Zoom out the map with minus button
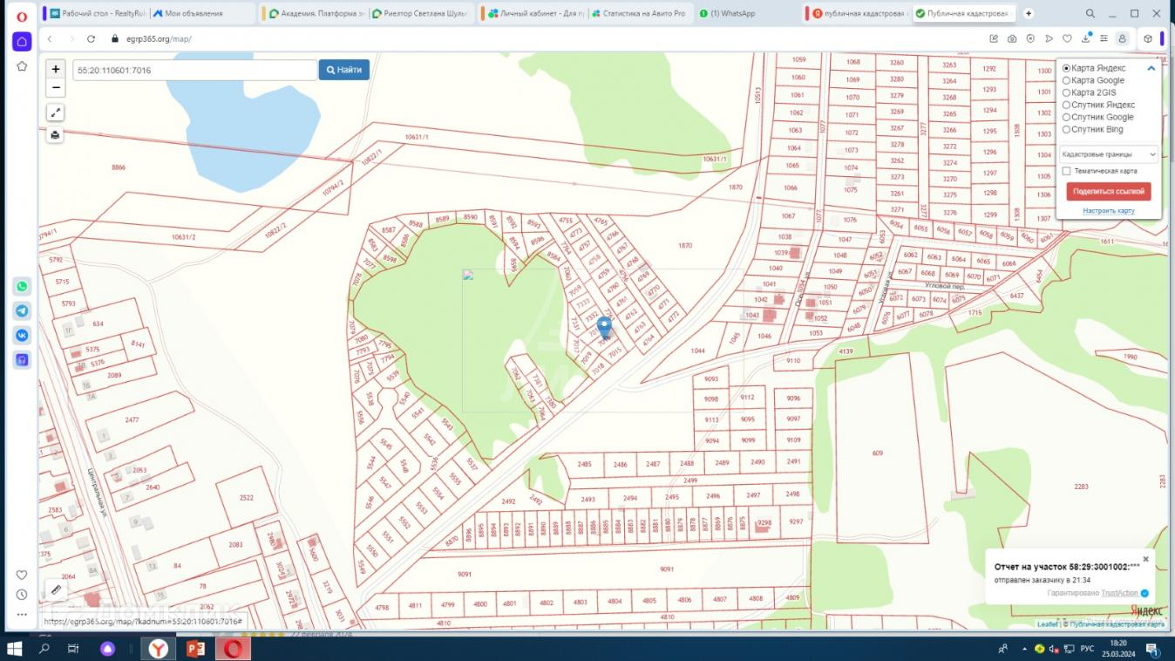Image resolution: width=1175 pixels, height=661 pixels. point(56,88)
